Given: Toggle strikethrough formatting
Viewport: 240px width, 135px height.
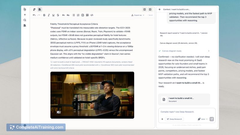Looking at the screenshot, I should coord(58,15).
